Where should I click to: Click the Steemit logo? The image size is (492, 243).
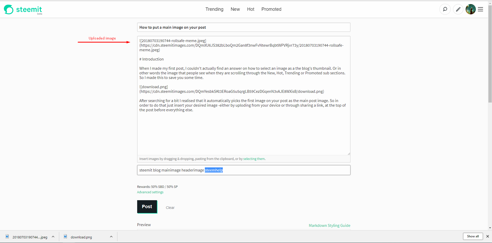tap(23, 9)
